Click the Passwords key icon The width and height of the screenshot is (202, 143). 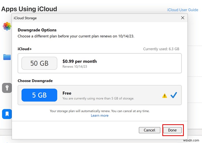(x=7, y=88)
